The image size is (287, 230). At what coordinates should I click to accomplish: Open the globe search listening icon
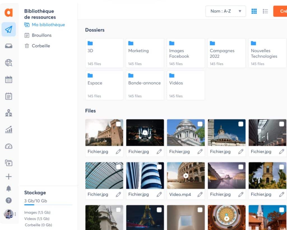tap(9, 63)
